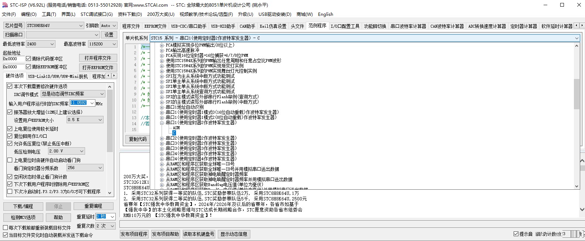Click the message log scrollbar down arrow
Image resolution: width=585 pixels, height=241 pixels.
point(582,210)
